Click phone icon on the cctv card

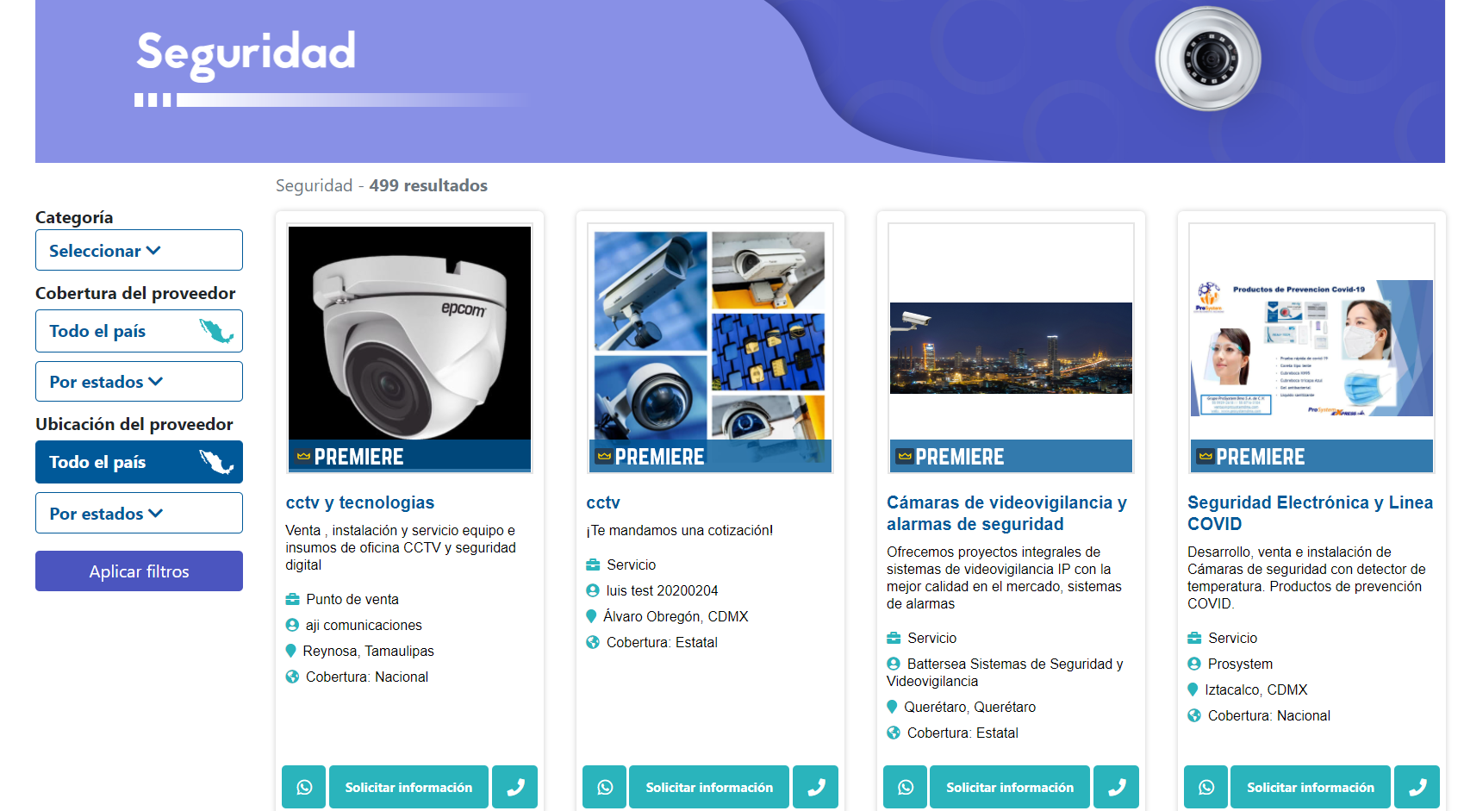[x=815, y=787]
